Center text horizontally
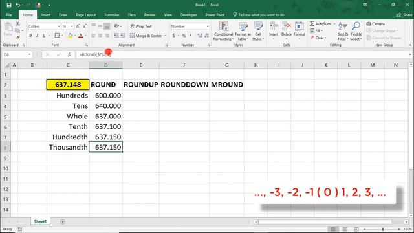This screenshot has width=414, height=233. click(100, 36)
